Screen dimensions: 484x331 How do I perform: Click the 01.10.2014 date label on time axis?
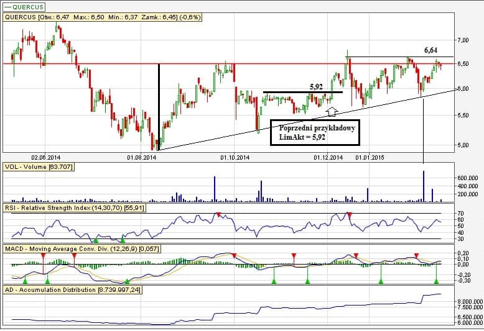pos(235,158)
